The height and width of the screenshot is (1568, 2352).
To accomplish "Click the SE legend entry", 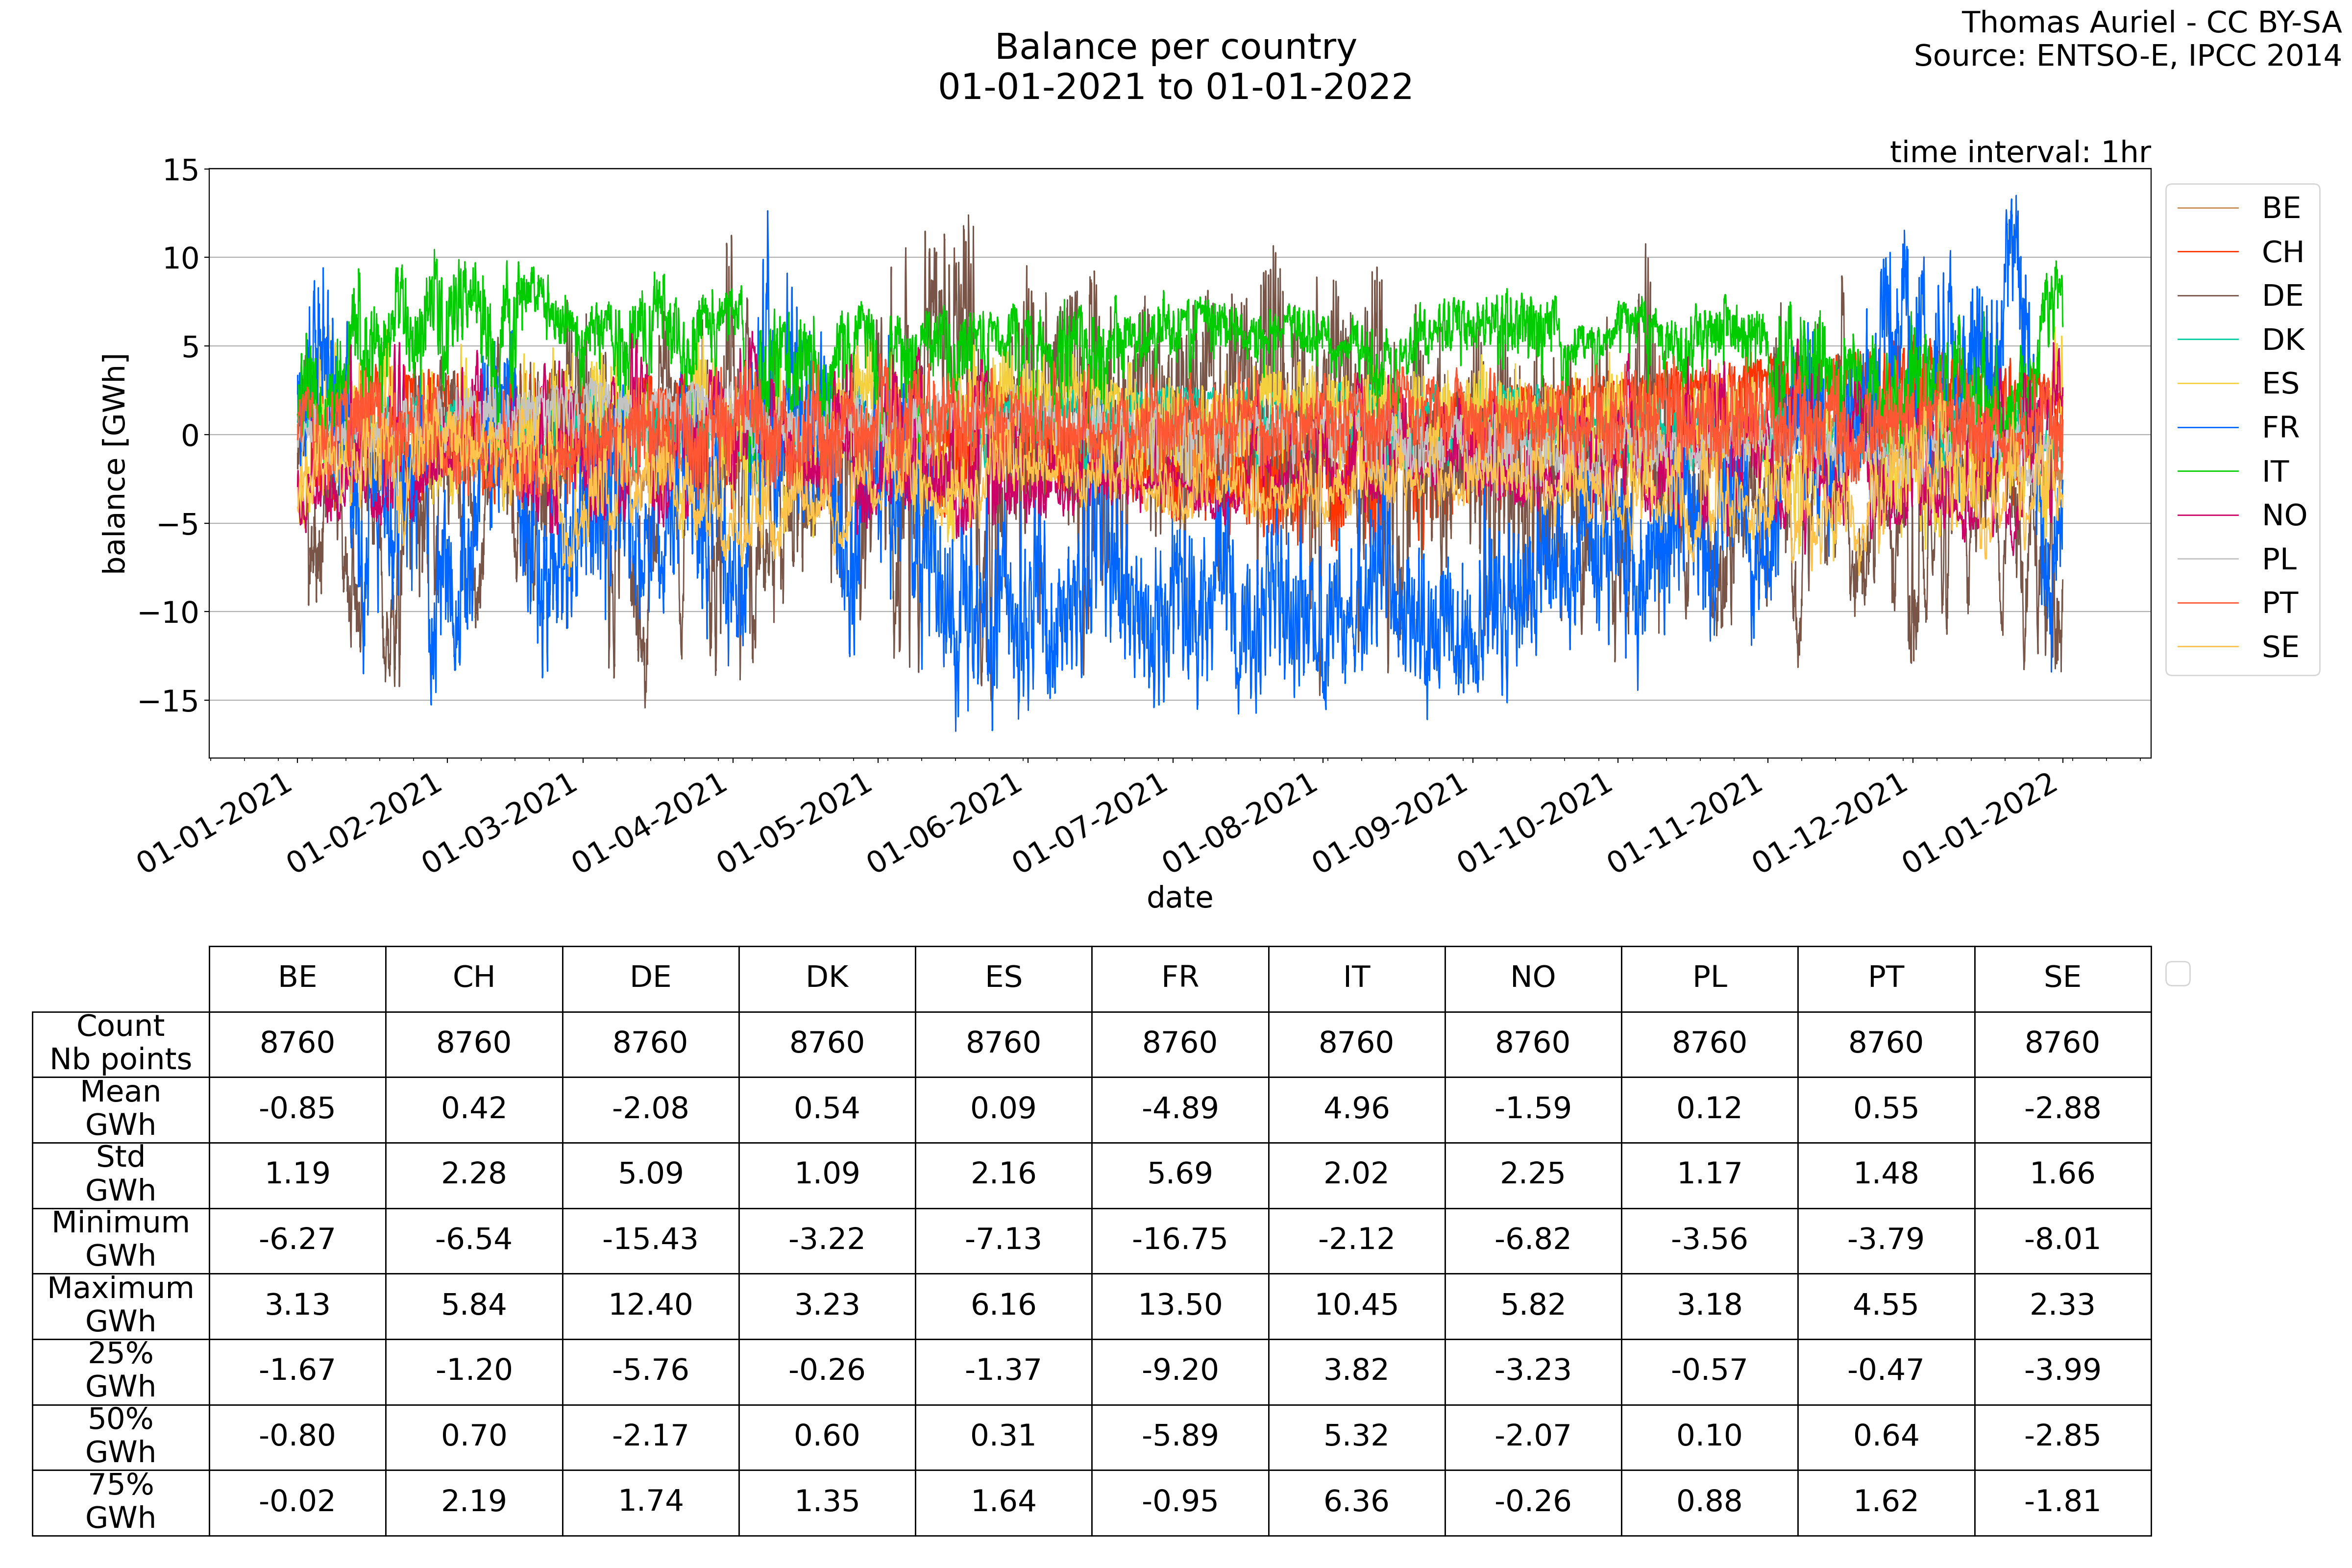I will point(2280,647).
